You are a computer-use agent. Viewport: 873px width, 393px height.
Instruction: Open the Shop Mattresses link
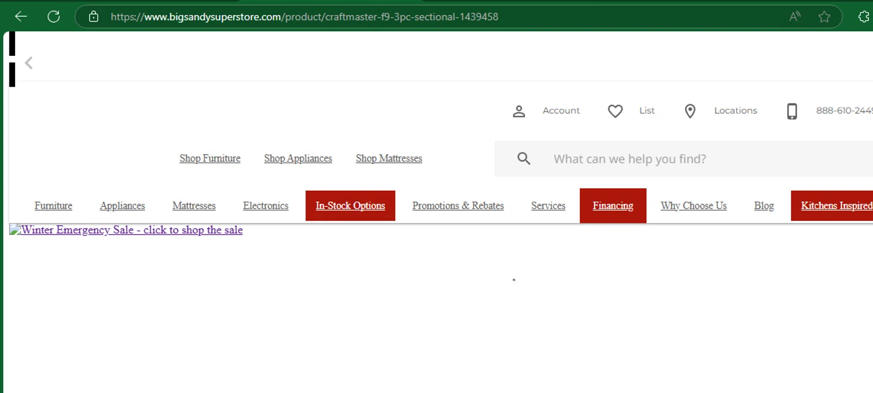point(389,158)
